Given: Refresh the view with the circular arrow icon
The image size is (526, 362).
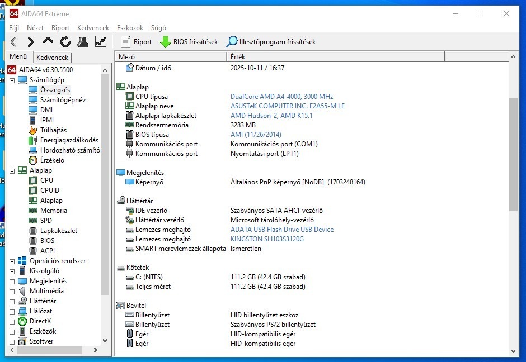Looking at the screenshot, I should coord(65,42).
